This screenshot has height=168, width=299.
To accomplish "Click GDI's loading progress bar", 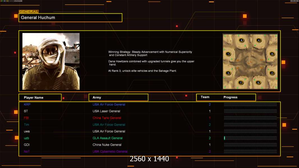I will pyautogui.click(x=250, y=145).
